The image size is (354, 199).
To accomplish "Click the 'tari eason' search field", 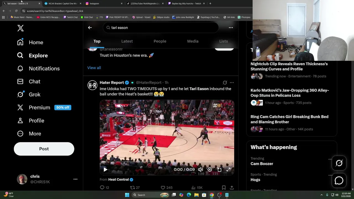I will (x=161, y=28).
